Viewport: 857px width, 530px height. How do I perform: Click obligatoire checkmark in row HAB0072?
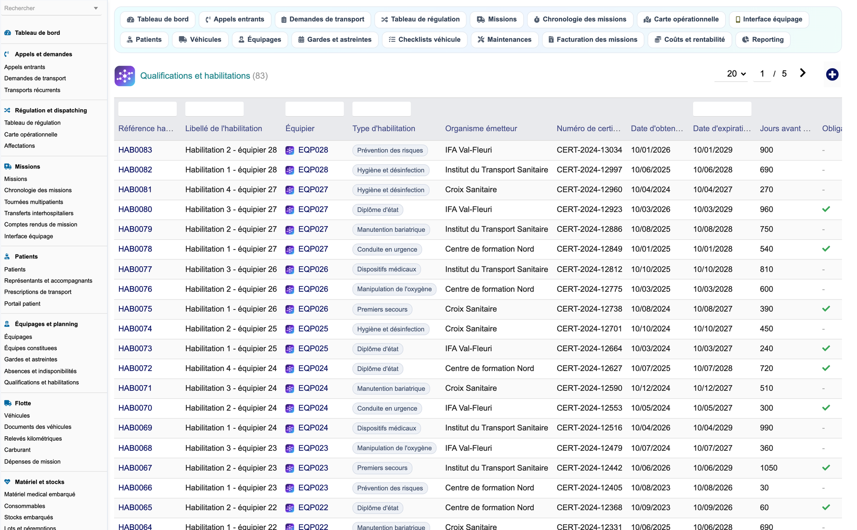pos(826,368)
